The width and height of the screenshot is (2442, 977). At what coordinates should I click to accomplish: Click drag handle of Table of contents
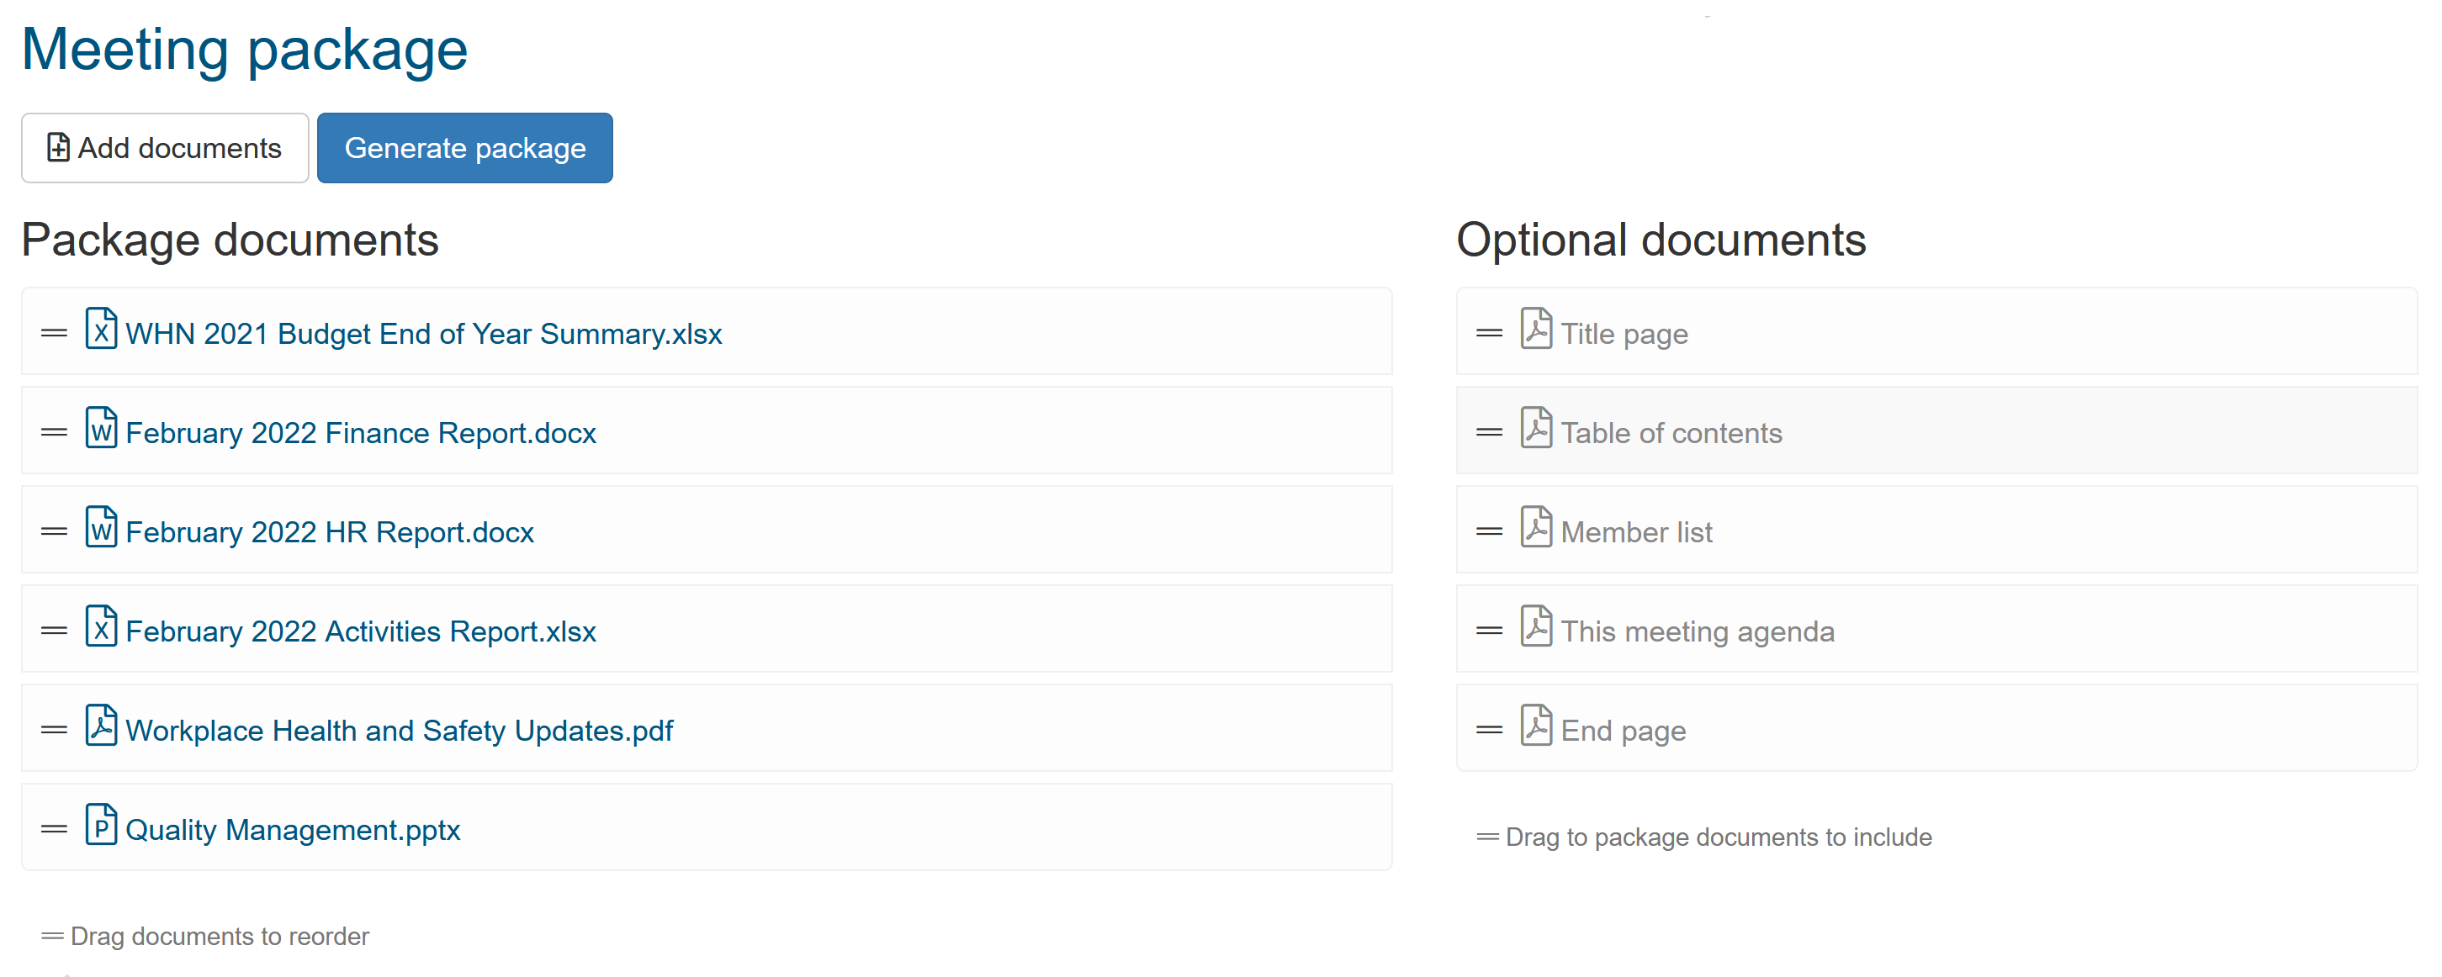[1489, 433]
